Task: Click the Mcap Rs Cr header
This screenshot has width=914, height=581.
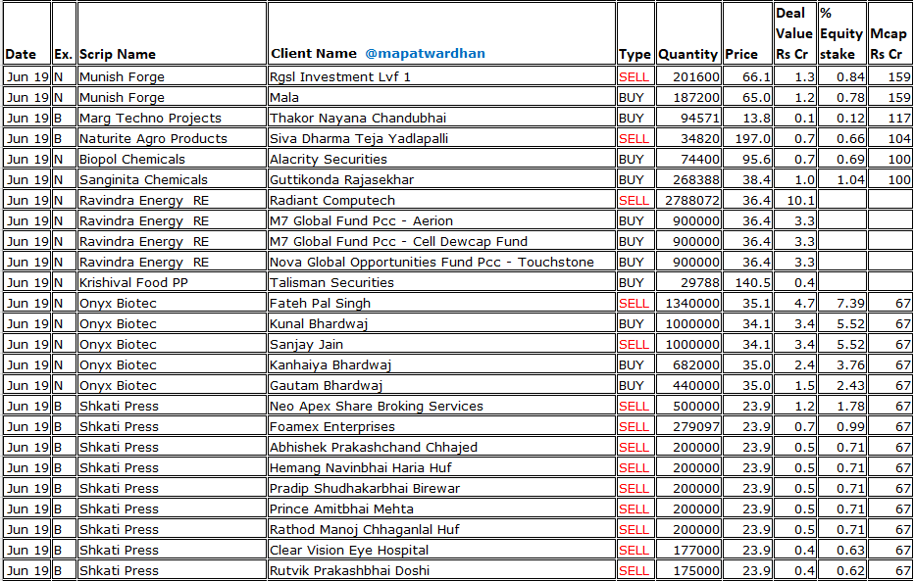Action: coord(888,44)
